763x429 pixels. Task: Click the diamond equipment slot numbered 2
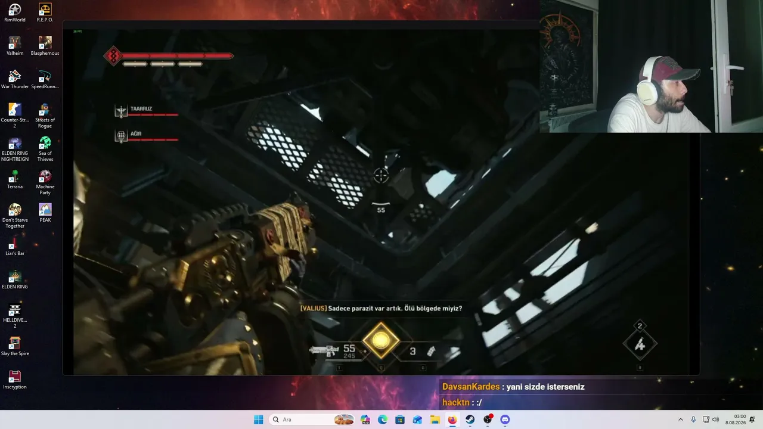pos(640,344)
